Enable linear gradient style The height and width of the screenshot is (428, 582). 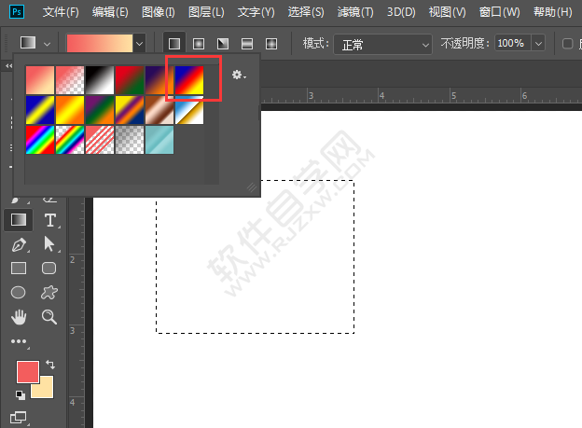173,44
